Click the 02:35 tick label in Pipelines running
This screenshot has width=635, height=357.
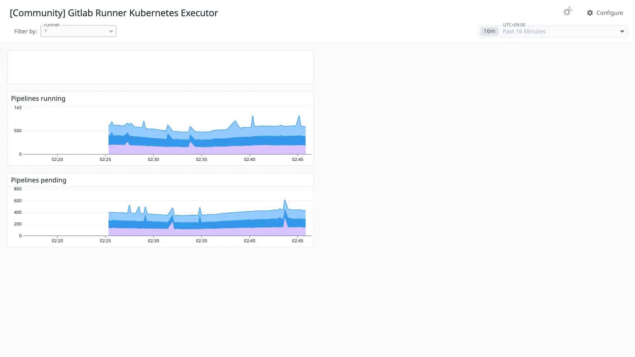(x=201, y=159)
